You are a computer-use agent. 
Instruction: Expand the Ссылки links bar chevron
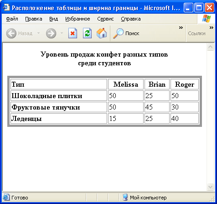coord(212,27)
